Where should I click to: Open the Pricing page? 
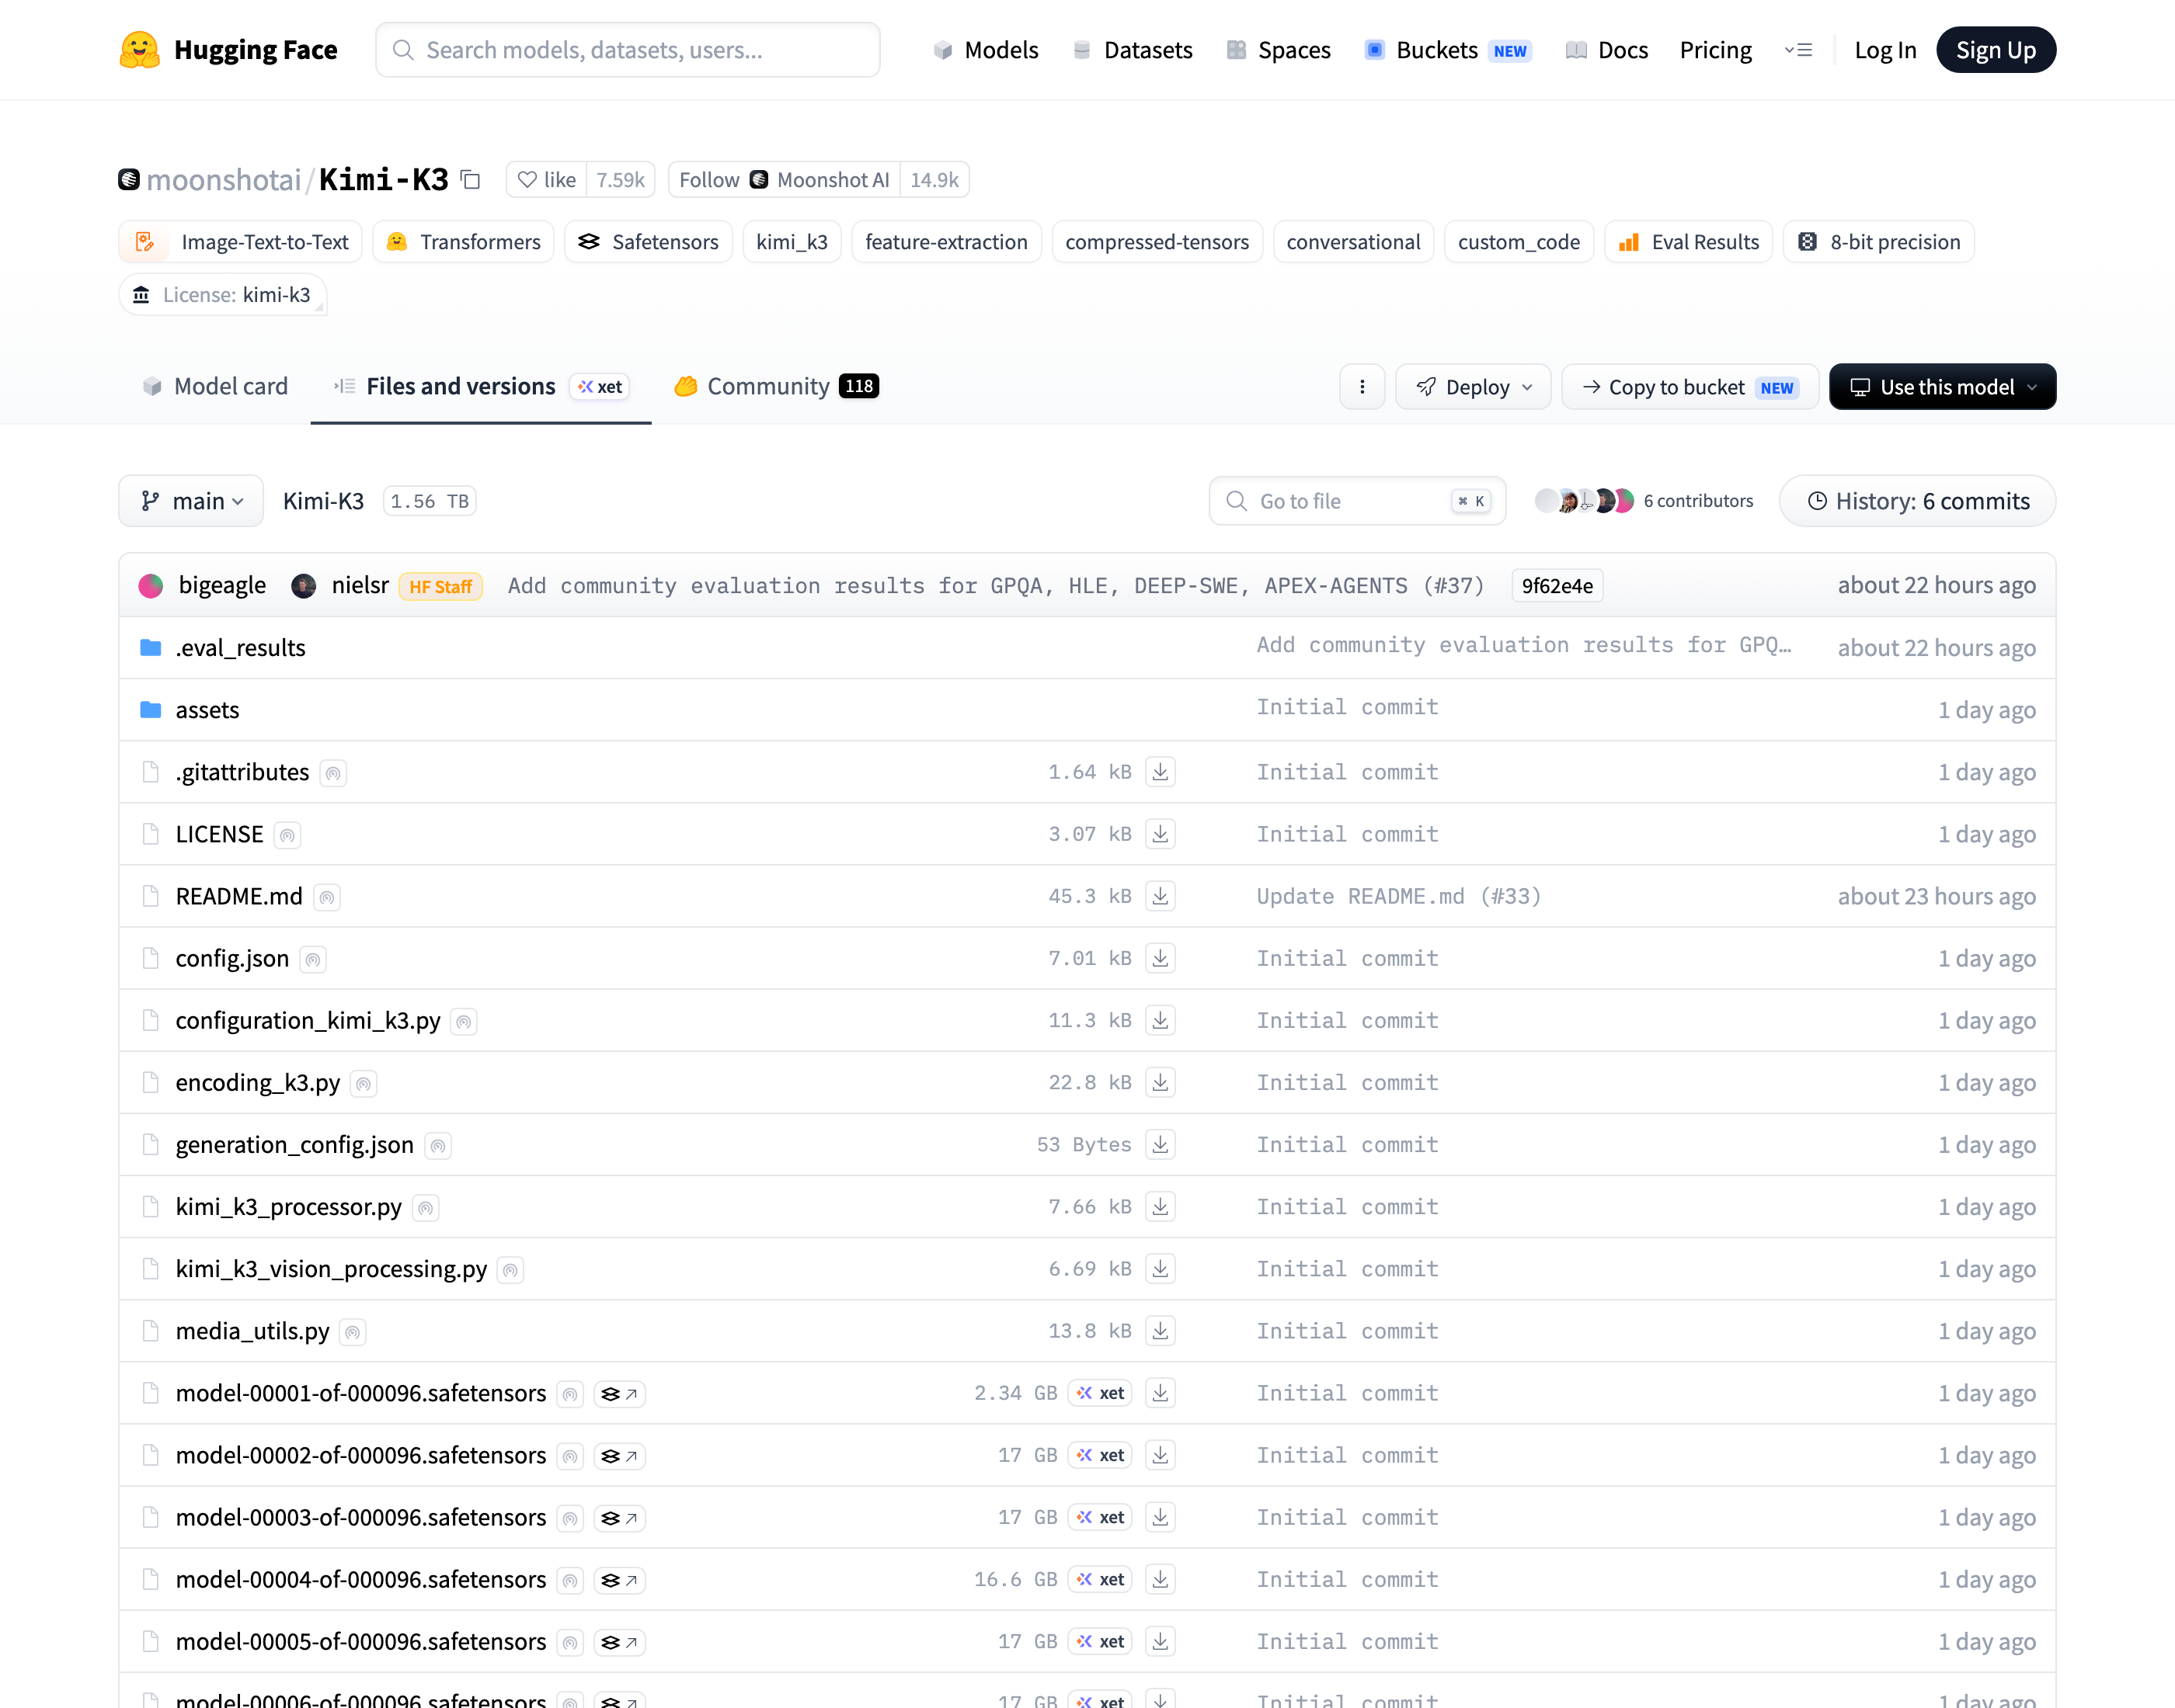coord(1715,50)
